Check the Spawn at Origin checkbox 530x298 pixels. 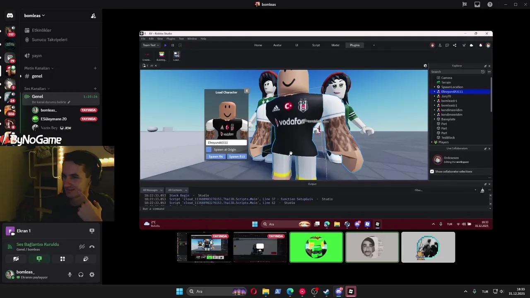click(x=209, y=149)
